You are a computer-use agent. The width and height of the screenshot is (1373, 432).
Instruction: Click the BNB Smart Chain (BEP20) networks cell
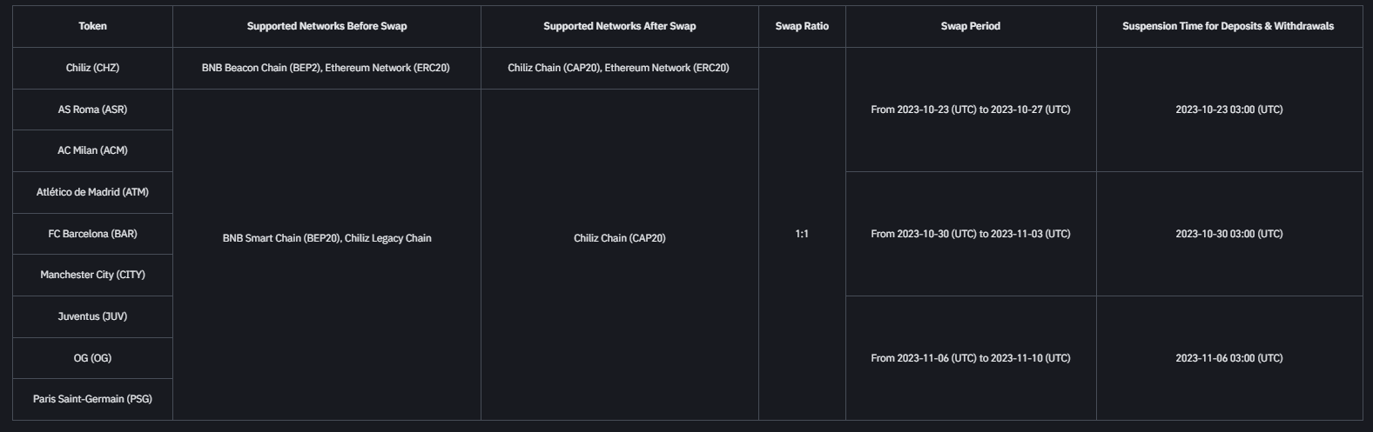(326, 238)
